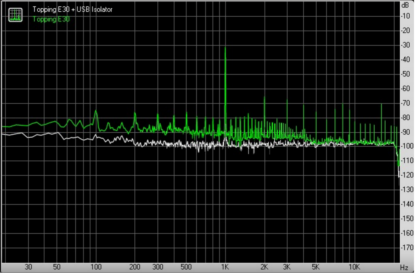This screenshot has width=417, height=274.
Task: Click the 5K frequency label
Action: click(316, 267)
